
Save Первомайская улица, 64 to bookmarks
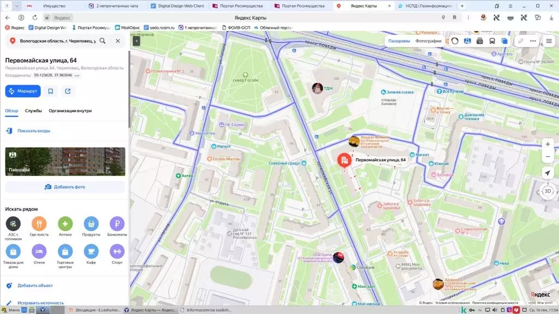pyautogui.click(x=51, y=91)
